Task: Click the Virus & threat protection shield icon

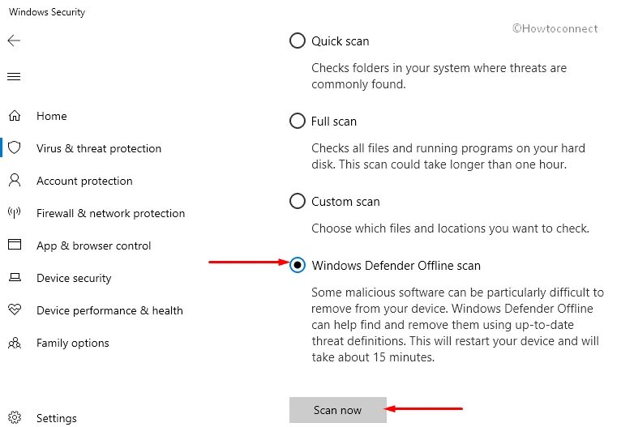Action: point(15,148)
